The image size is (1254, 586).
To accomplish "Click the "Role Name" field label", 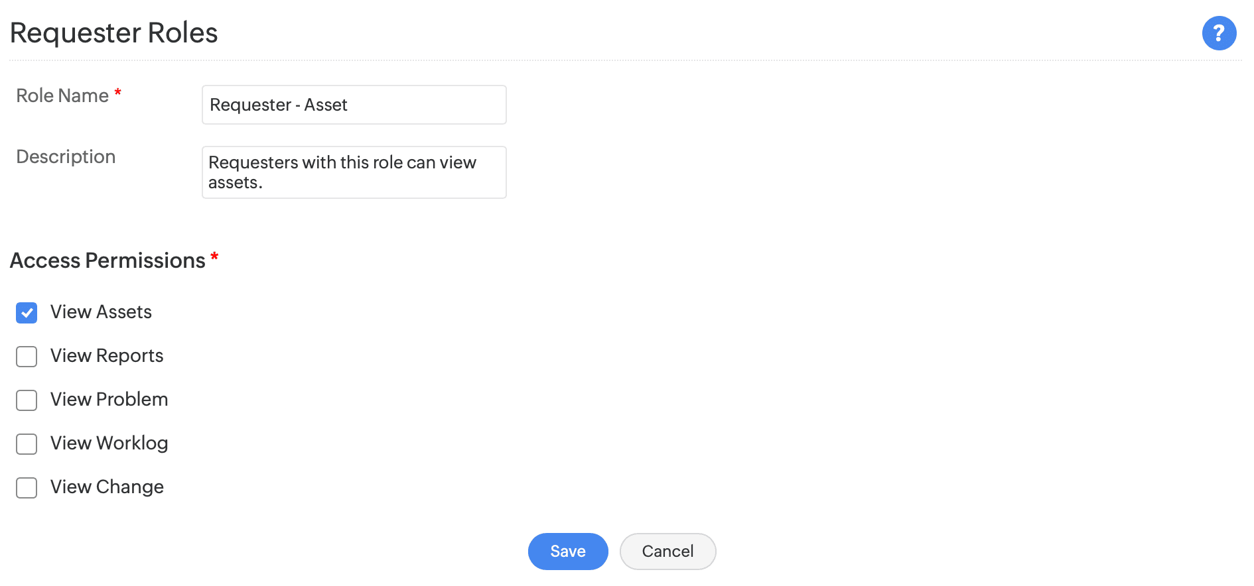I will 62,96.
